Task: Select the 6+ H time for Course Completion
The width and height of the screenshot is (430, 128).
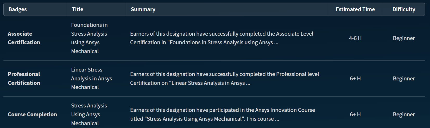Action: pos(355,114)
